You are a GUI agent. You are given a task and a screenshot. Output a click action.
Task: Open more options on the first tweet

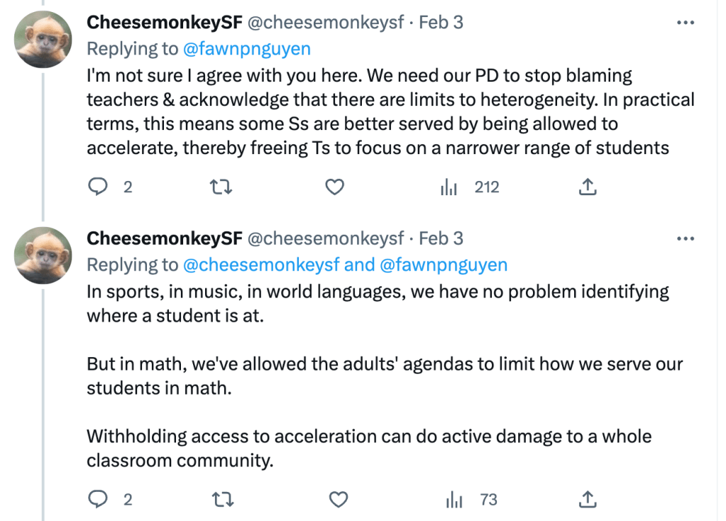[x=686, y=23]
